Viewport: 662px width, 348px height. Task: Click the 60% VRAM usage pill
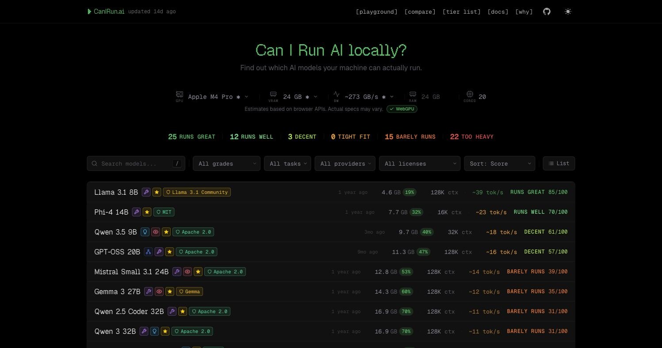pos(406,291)
